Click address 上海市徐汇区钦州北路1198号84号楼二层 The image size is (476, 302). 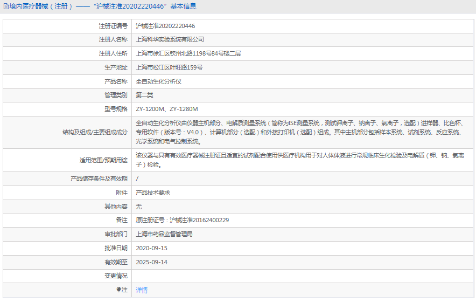[x=188, y=53]
